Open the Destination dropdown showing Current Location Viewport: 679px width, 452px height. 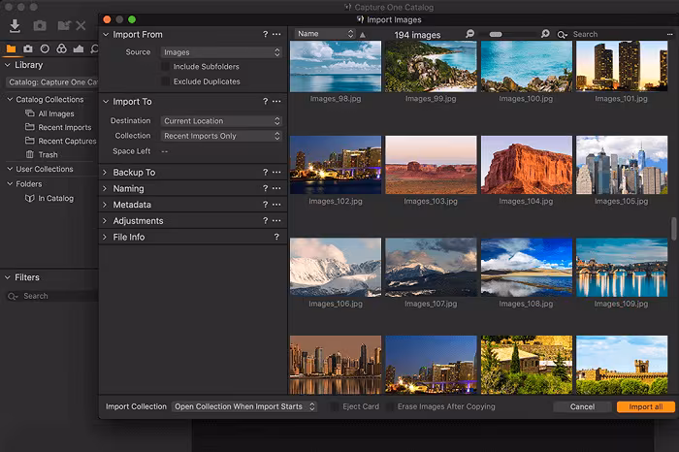coord(221,121)
